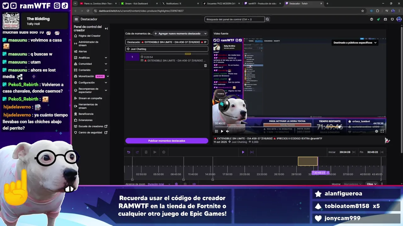
Task: Open Duración total zoom dropdown
Action: point(159,184)
